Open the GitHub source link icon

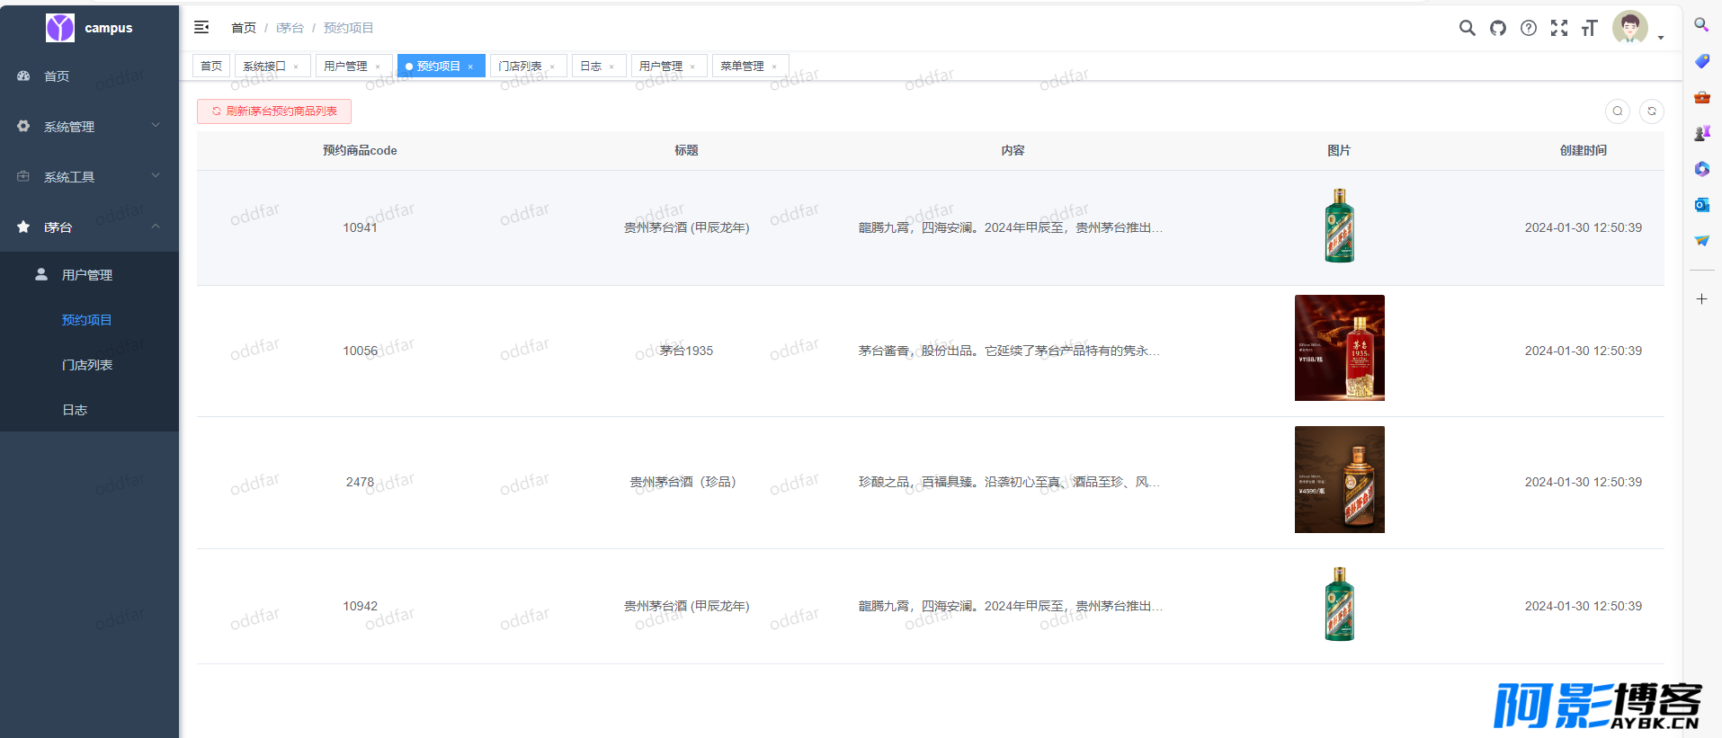[1497, 28]
